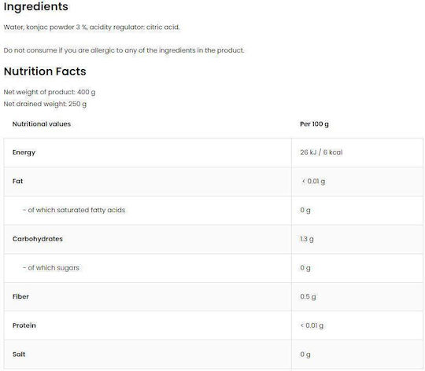Click the Fat value < 0.01 g
Image resolution: width=425 pixels, height=371 pixels.
pos(313,182)
